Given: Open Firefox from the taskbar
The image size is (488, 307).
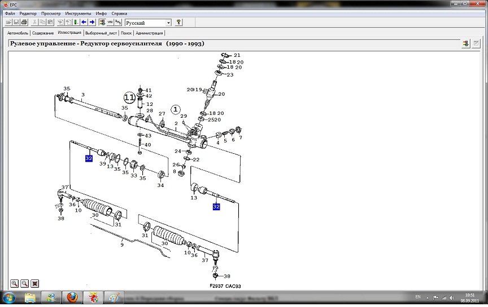Looking at the screenshot, I should [71, 297].
